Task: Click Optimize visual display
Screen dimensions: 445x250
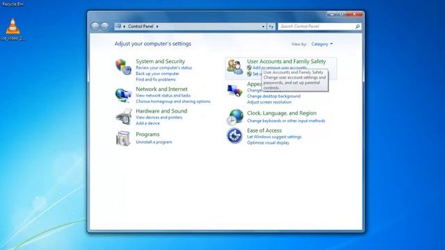Action: coord(268,142)
